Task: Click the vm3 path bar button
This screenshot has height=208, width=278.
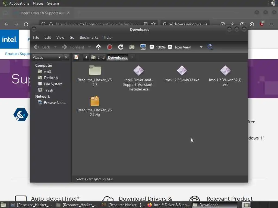Action: coord(98,57)
